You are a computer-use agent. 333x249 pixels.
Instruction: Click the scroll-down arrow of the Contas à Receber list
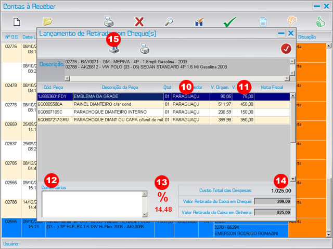(x=328, y=234)
